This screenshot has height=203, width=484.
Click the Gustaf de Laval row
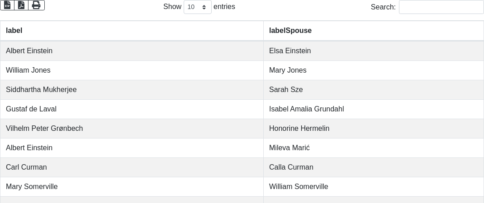coord(31,109)
